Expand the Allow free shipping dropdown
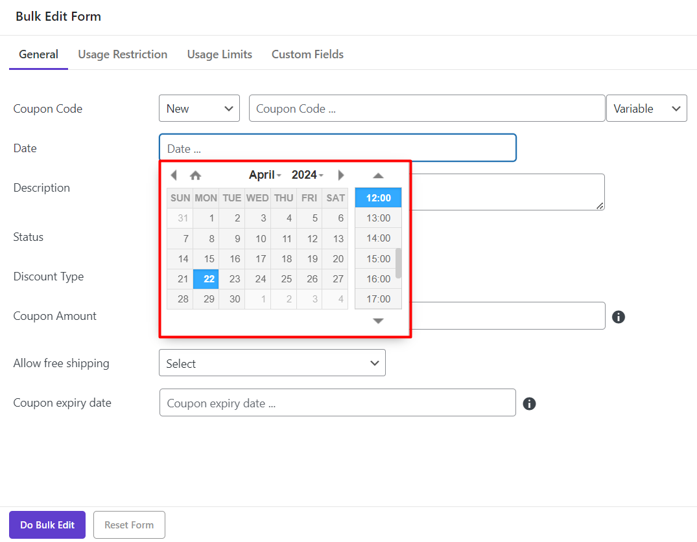This screenshot has height=542, width=697. (272, 363)
